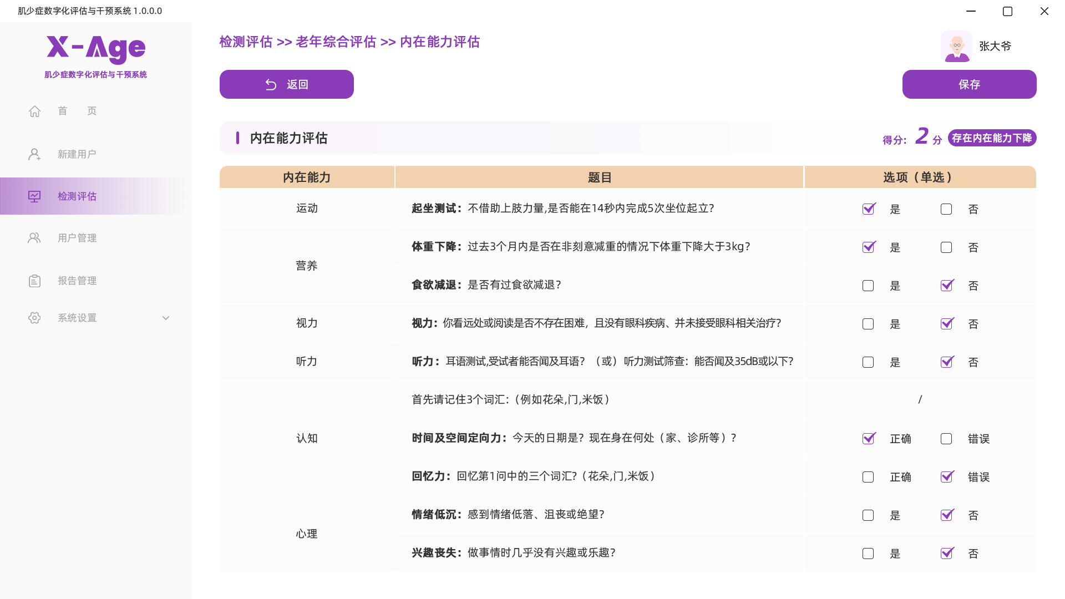The image size is (1065, 599).
Task: Select the 首页 home icon in sidebar
Action: click(x=34, y=111)
